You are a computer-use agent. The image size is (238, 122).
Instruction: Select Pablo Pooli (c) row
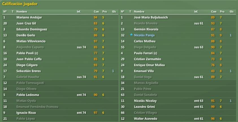point(60,53)
